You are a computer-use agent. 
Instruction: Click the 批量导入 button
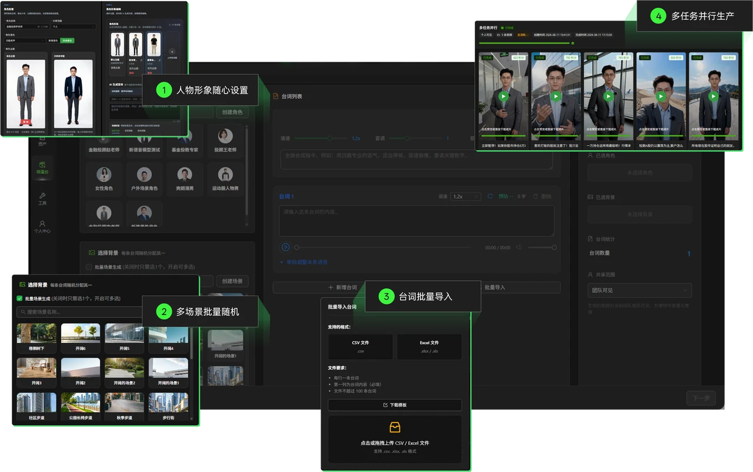495,287
